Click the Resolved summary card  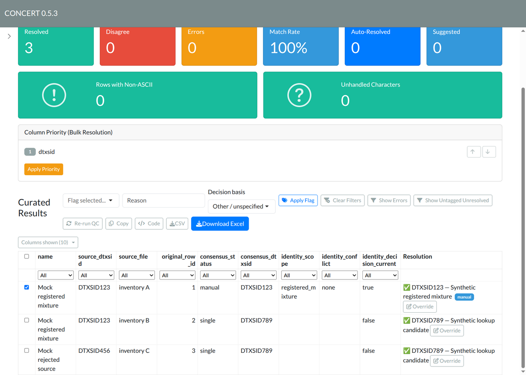click(56, 46)
